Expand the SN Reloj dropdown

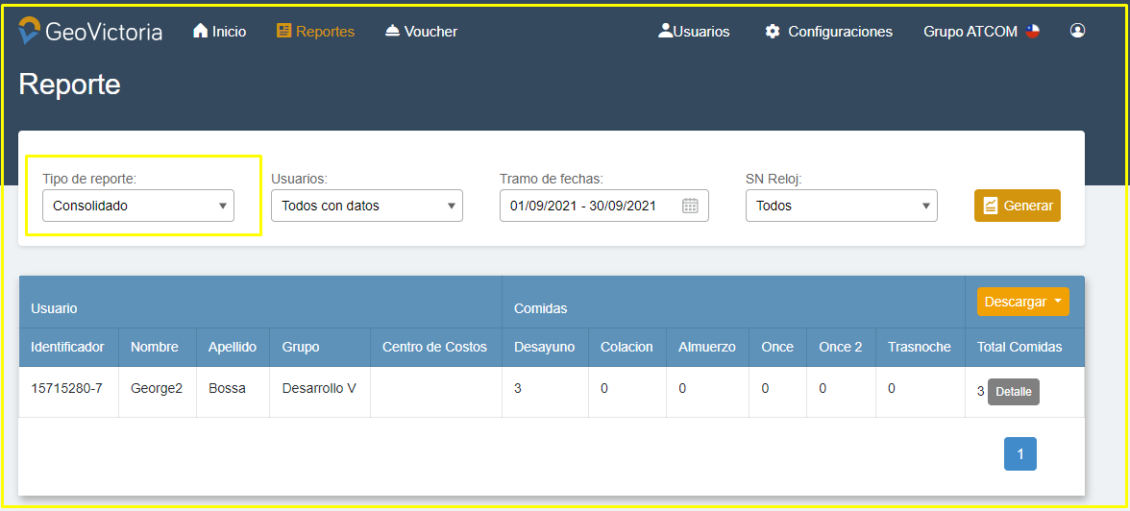841,206
